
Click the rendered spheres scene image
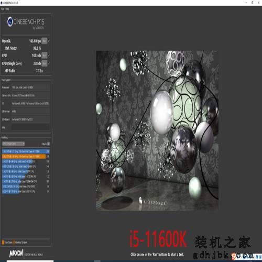pyautogui.click(x=157, y=130)
